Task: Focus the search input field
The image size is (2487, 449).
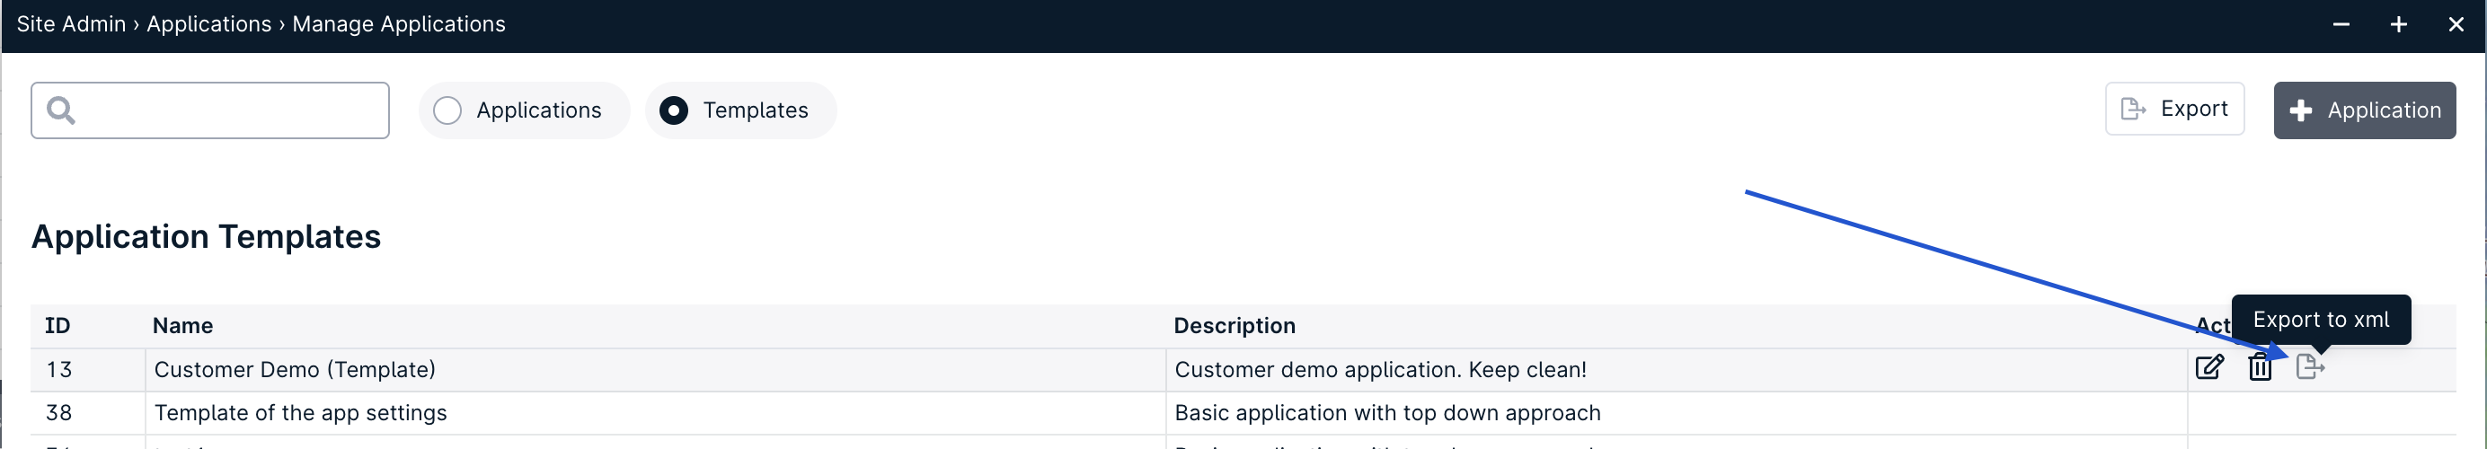Action: 210,110
